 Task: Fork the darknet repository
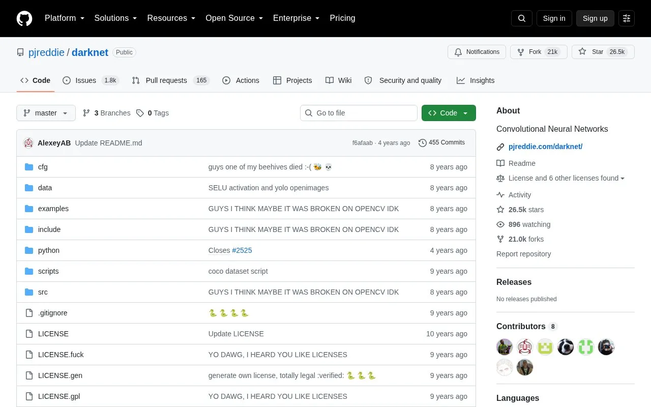point(539,52)
